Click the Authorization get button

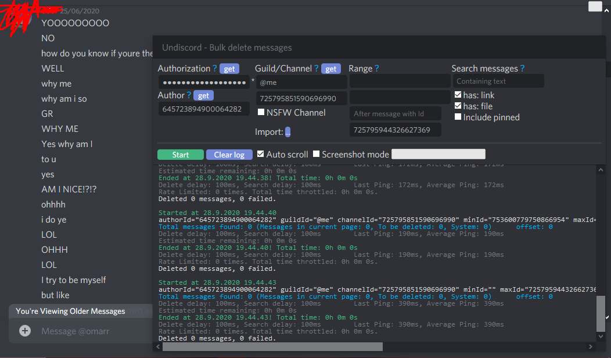(x=229, y=69)
